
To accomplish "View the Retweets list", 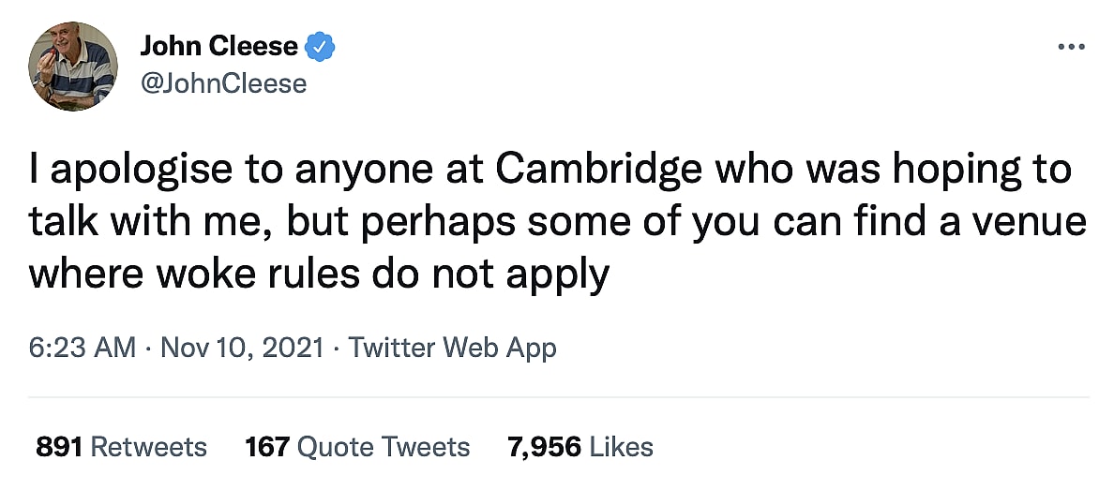I will coord(148,447).
